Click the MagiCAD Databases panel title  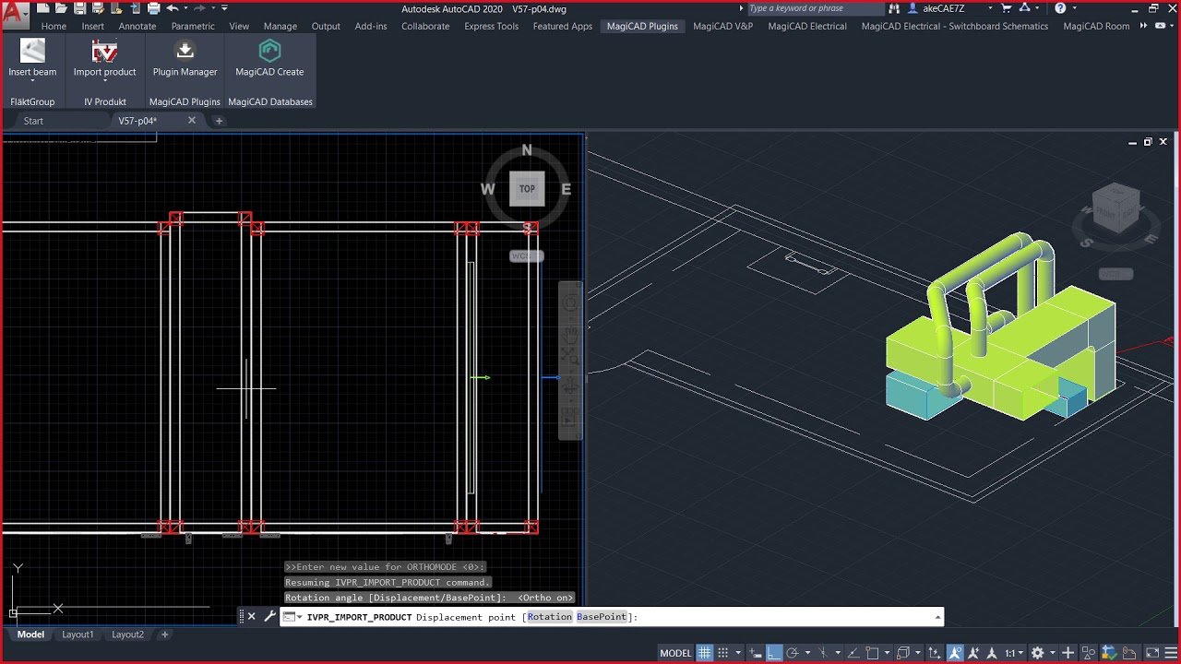click(270, 101)
